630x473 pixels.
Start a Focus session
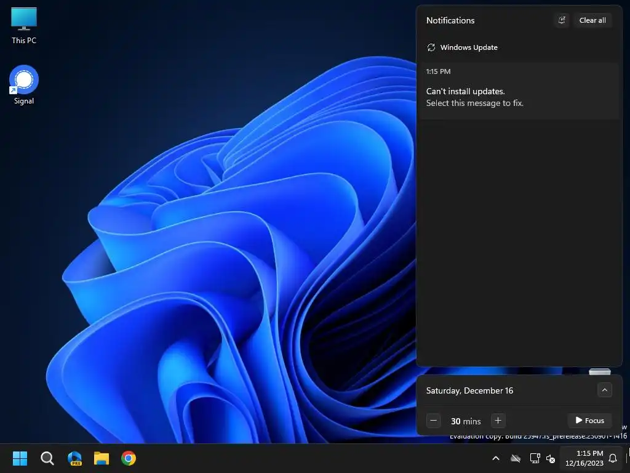589,420
